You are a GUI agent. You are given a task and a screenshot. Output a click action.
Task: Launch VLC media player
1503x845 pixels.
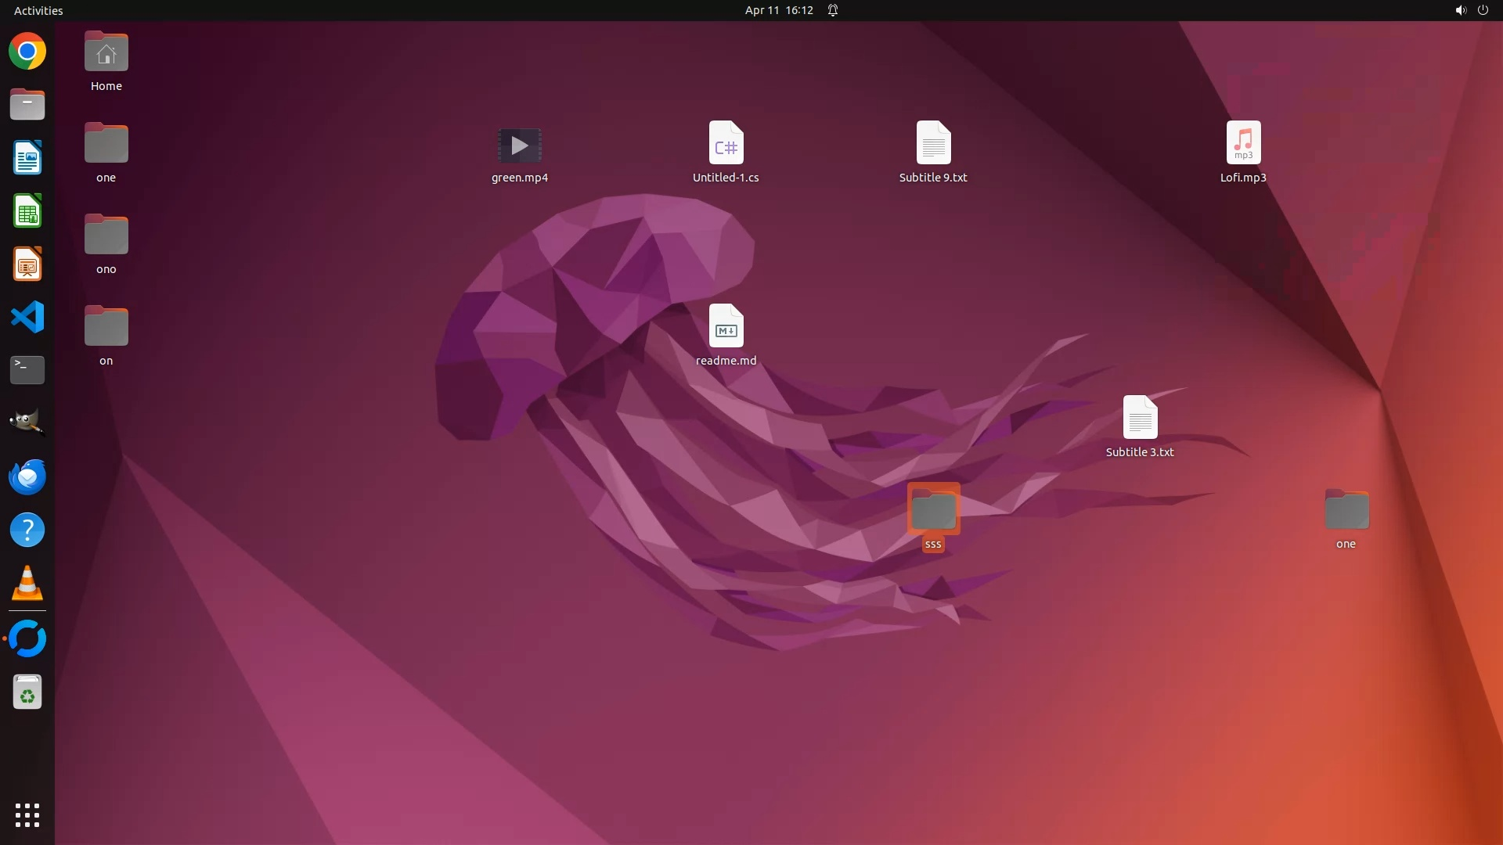[x=27, y=583]
